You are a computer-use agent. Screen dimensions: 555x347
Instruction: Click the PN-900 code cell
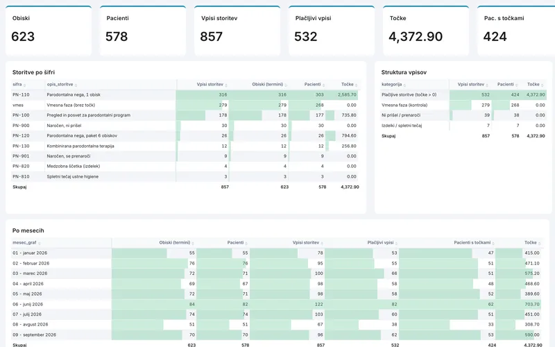pyautogui.click(x=21, y=126)
